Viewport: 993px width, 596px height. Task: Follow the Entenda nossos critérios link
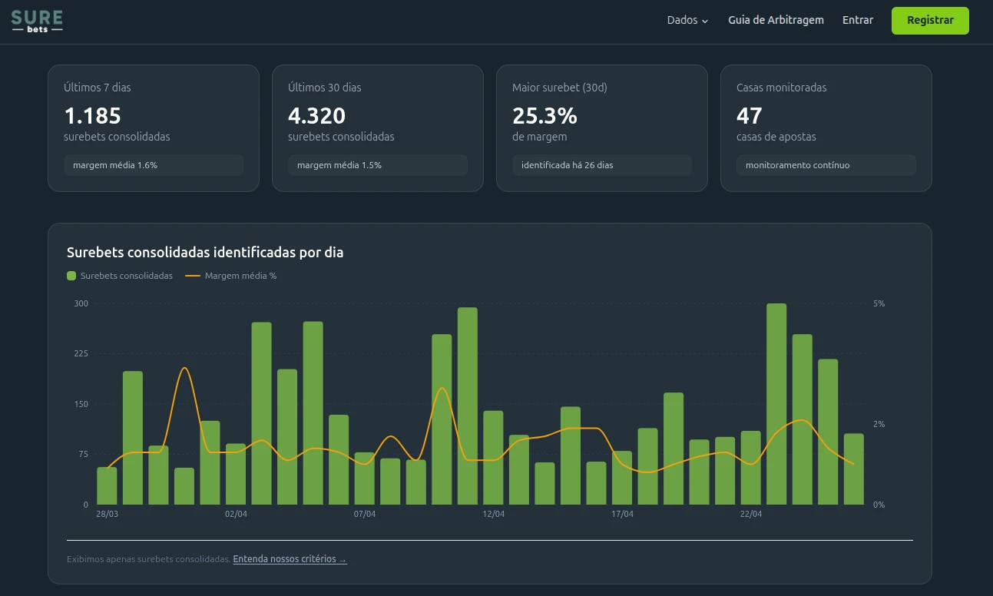click(290, 559)
